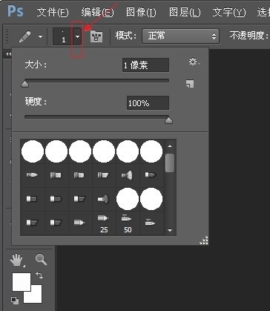Click the brush size preview showing 1

click(63, 37)
